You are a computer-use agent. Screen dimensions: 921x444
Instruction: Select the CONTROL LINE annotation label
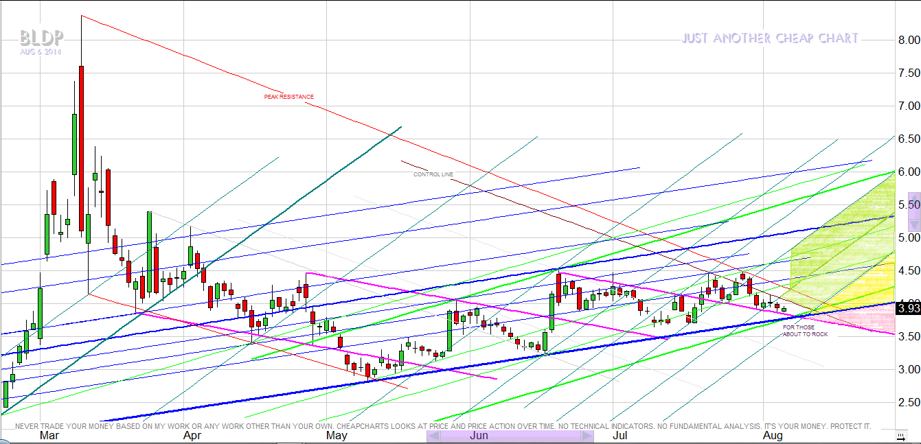433,174
